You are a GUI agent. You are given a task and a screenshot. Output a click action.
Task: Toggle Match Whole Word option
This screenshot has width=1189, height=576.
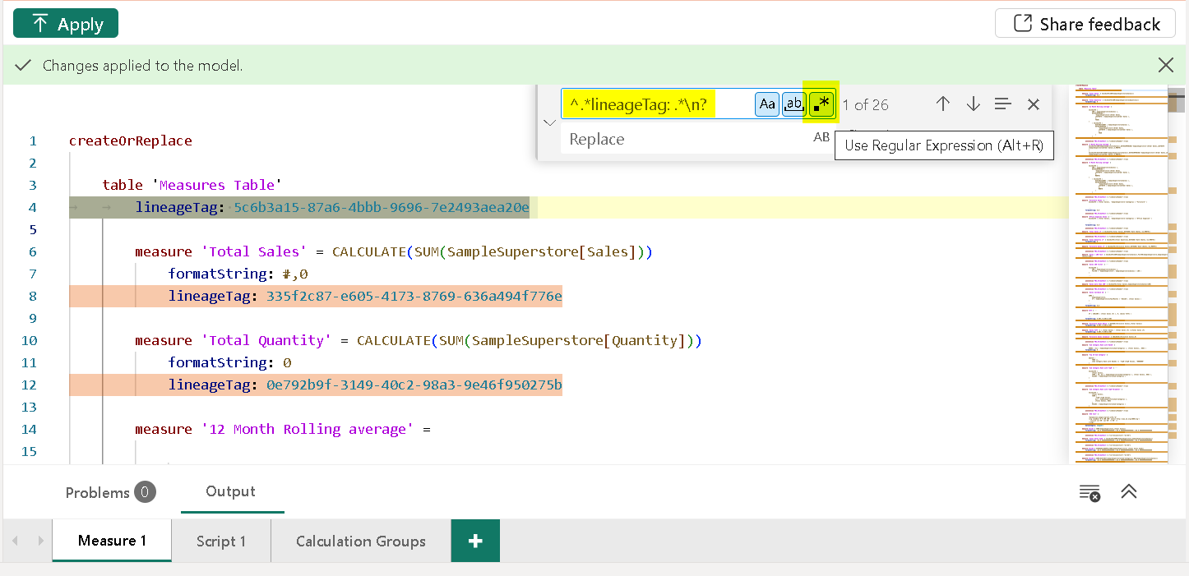tap(793, 104)
